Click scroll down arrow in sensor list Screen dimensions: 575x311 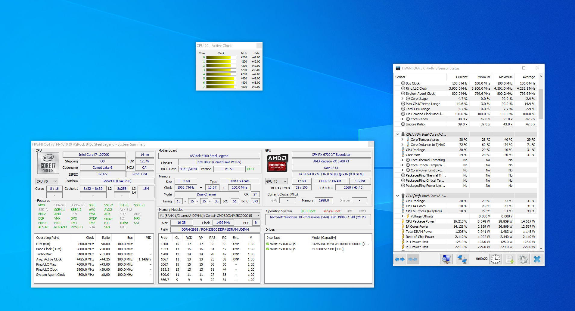541,248
